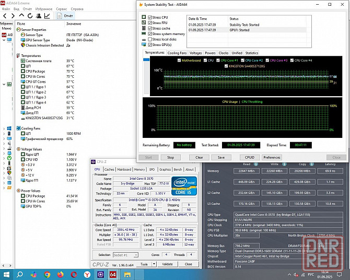This screenshot has height=280, width=350.
Task: Switch to the Cooling Fans tab
Action: 177,53
